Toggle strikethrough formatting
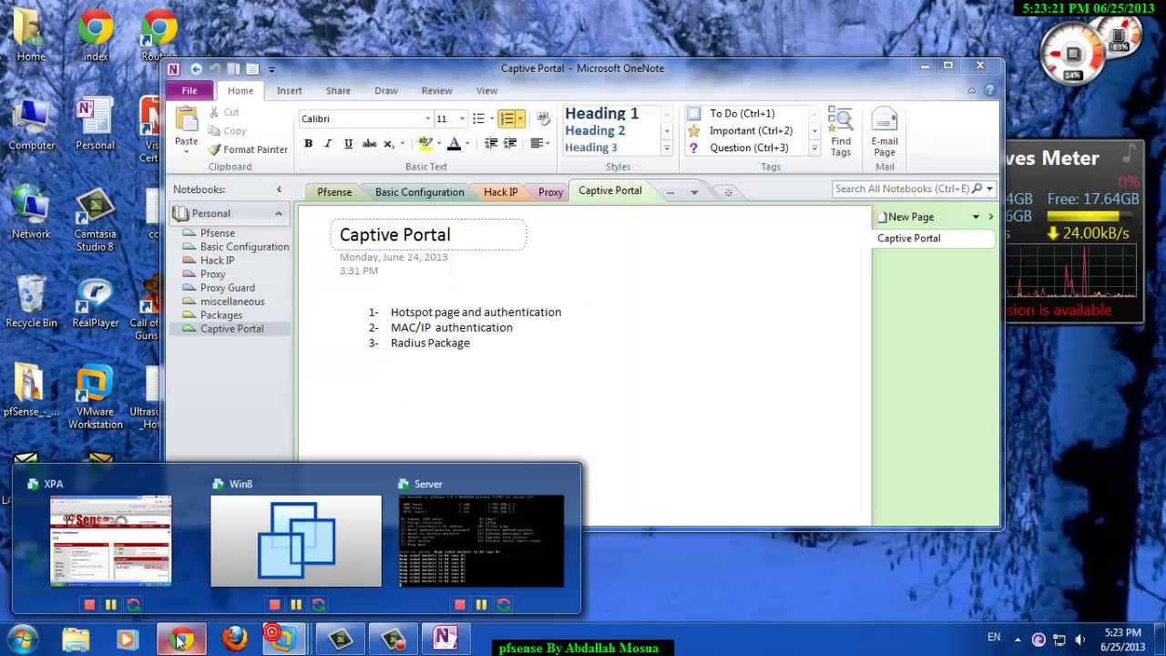 369,144
